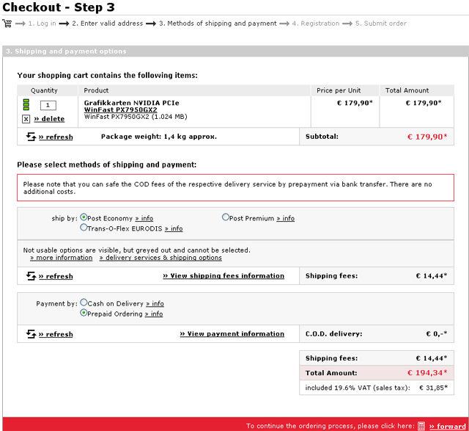The height and width of the screenshot is (431, 469).
Task: Open View payment information link
Action: coord(232,334)
